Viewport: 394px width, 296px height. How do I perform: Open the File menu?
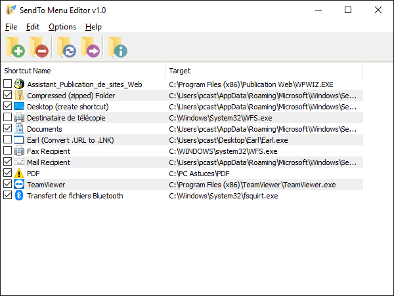(x=11, y=27)
